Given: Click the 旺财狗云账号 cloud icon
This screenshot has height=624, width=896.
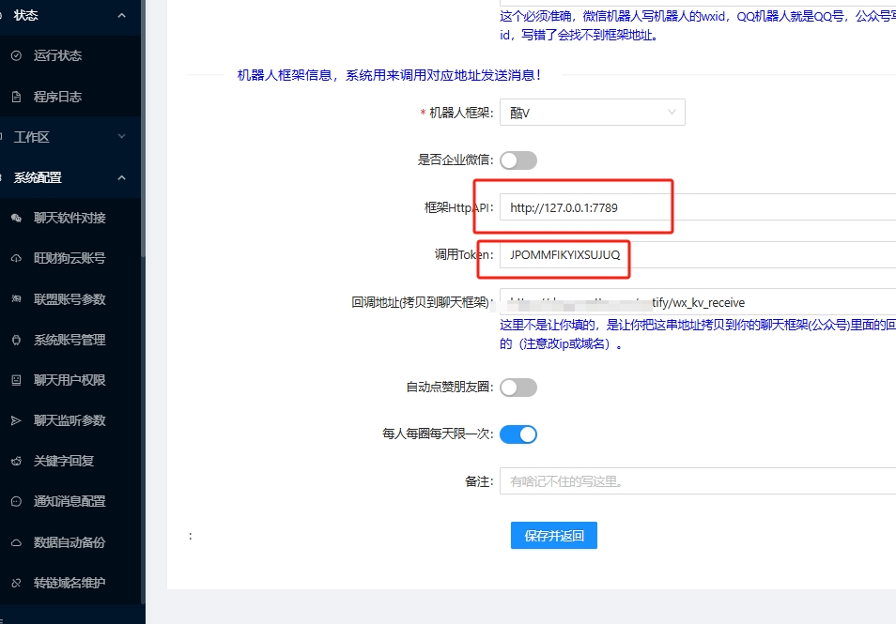Looking at the screenshot, I should tap(16, 258).
